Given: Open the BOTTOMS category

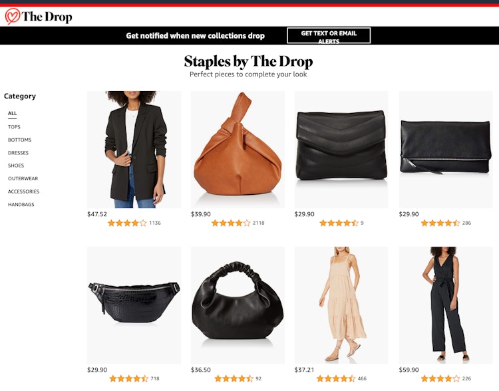Looking at the screenshot, I should tap(20, 140).
